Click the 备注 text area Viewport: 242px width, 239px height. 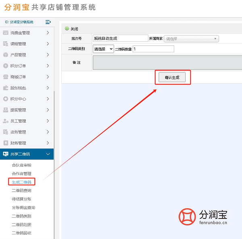[167, 63]
